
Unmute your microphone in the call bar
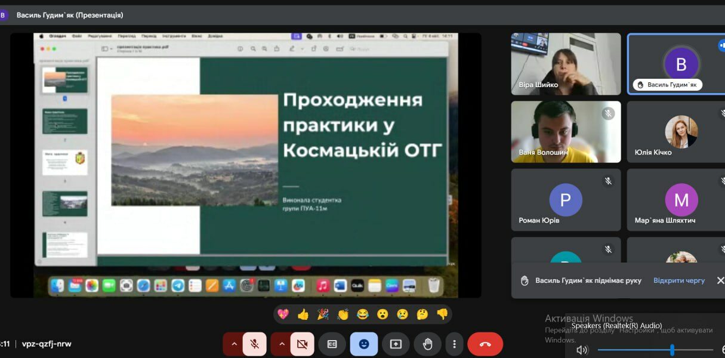pyautogui.click(x=255, y=344)
